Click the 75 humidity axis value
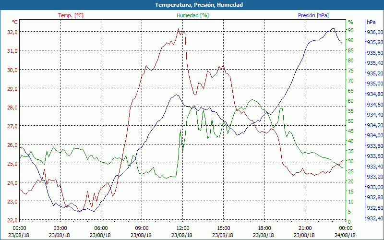This screenshot has height=240, width=384. [x=351, y=71]
